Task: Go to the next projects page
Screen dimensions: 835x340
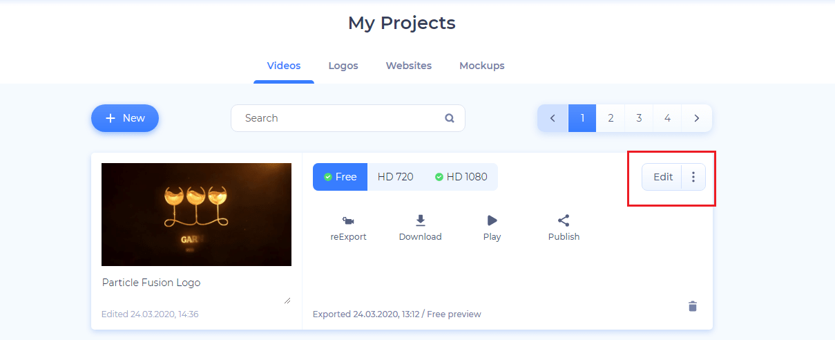Action: coord(696,118)
